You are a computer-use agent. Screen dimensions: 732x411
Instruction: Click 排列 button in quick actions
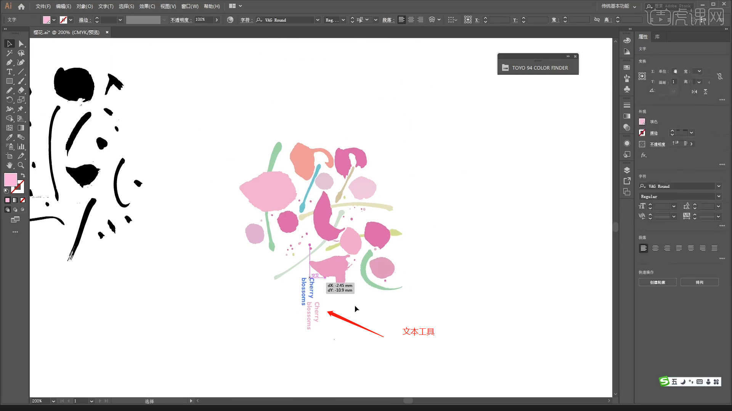click(700, 282)
